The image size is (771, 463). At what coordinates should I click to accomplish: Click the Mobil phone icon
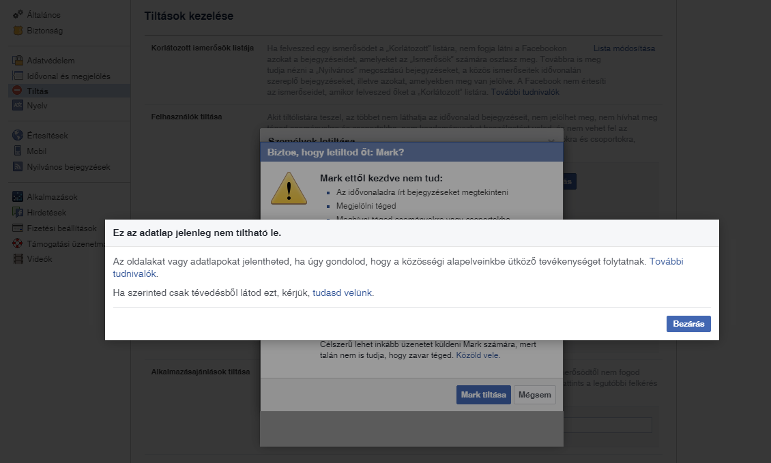pos(18,151)
